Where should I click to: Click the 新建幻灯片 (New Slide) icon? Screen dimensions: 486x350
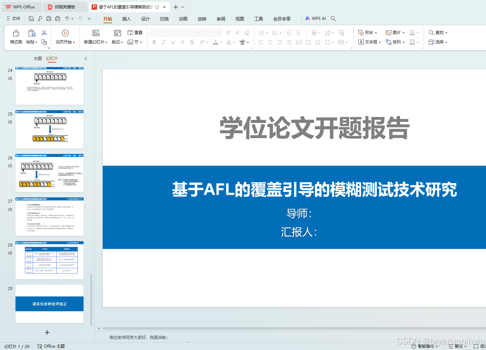point(95,33)
